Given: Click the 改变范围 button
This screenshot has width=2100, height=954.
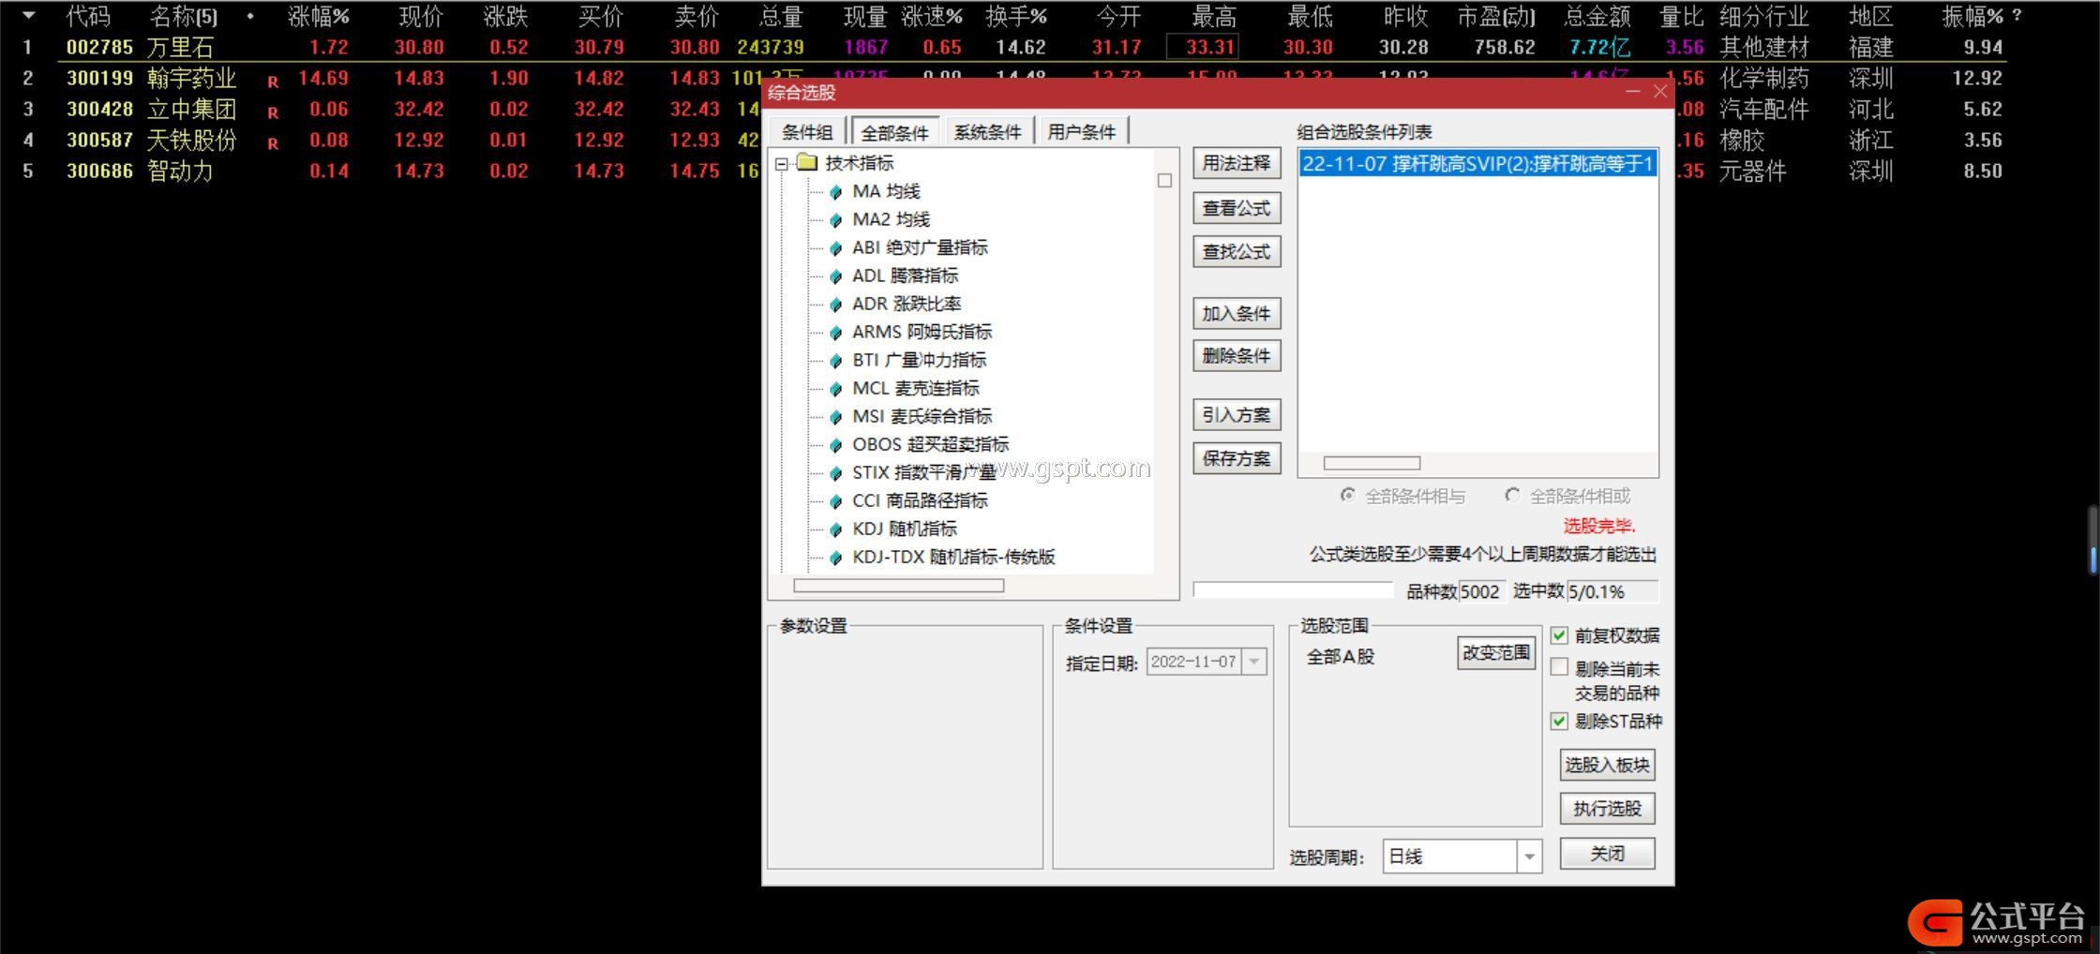Looking at the screenshot, I should tap(1496, 653).
